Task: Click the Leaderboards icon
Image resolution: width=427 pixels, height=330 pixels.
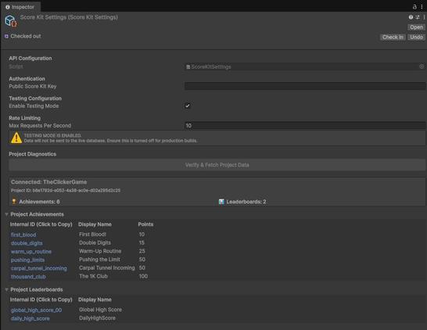Action: tap(221, 202)
